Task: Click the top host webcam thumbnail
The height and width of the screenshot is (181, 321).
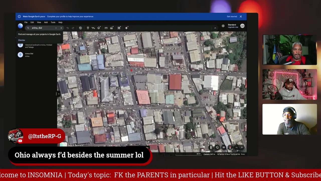Action: pos(290,50)
